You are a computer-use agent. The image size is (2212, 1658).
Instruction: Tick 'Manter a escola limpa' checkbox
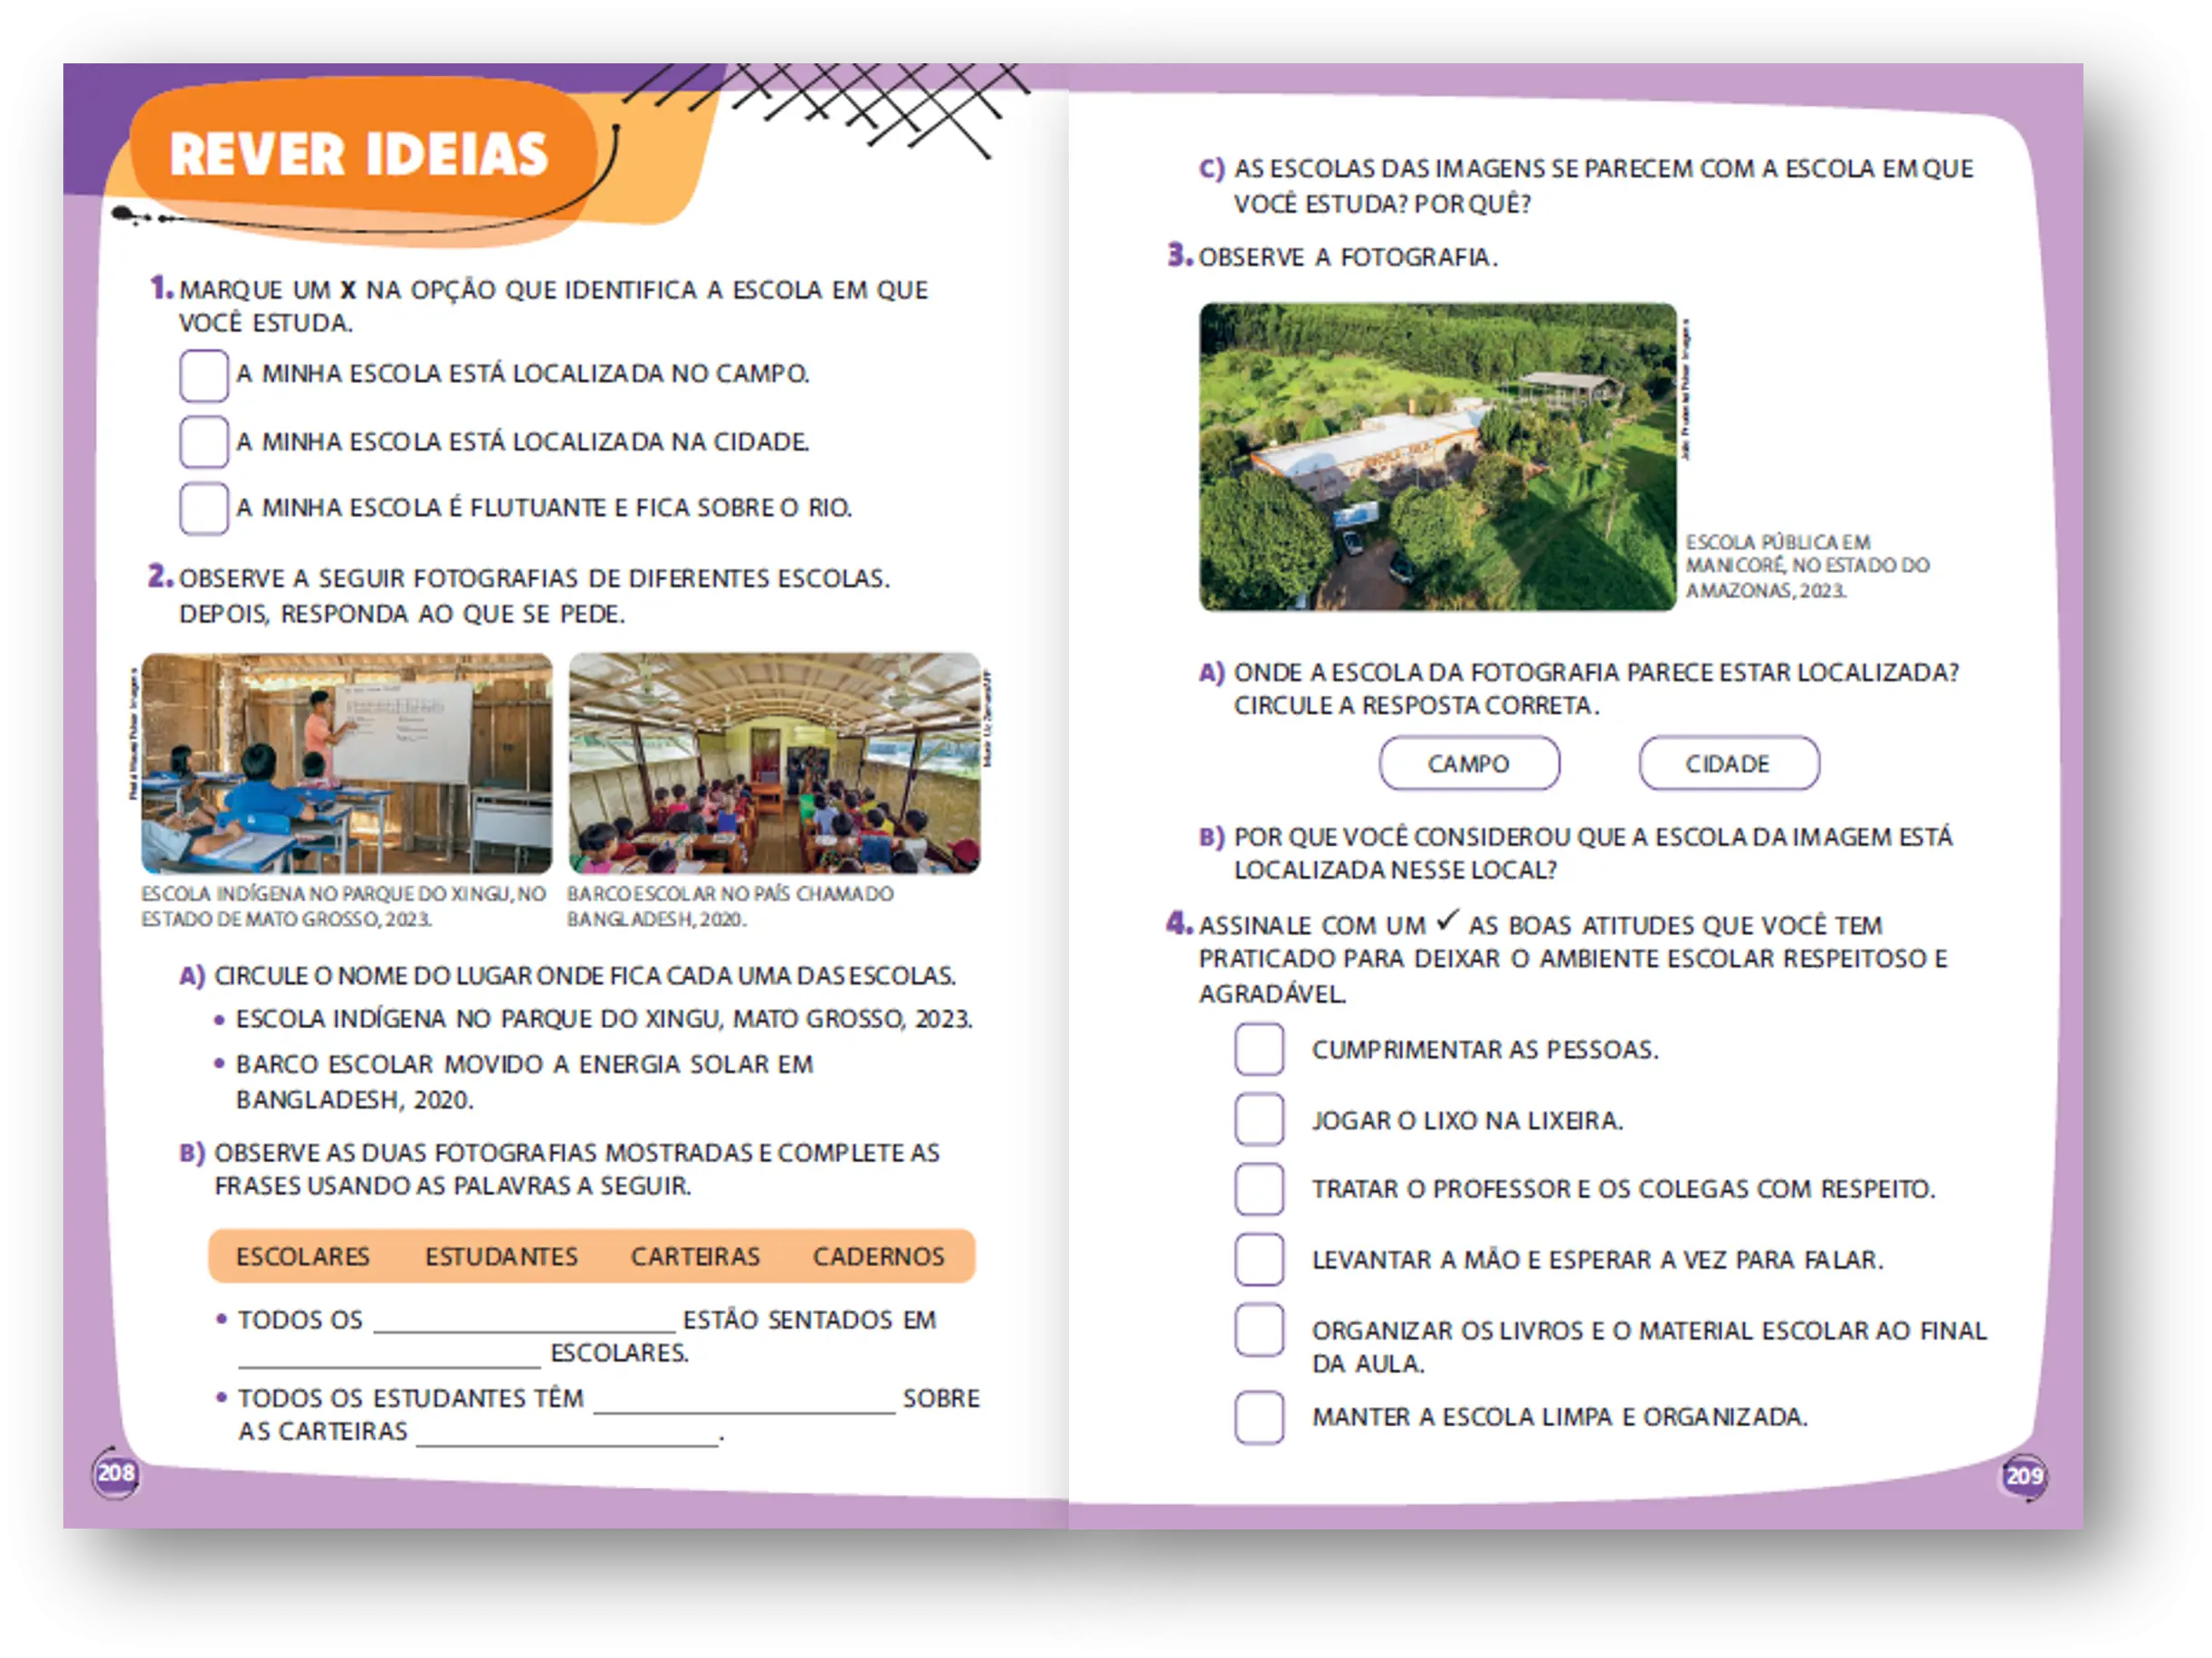1259,1417
